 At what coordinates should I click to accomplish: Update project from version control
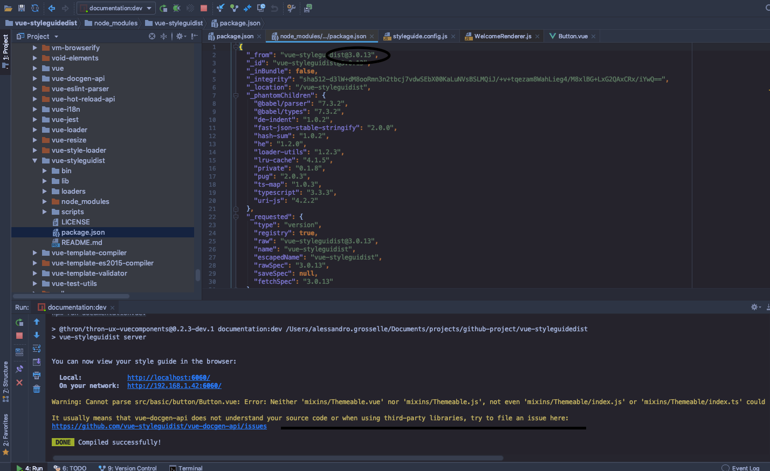(221, 8)
